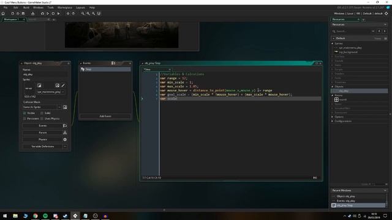Click the pencil edit sprite icon
The width and height of the screenshot is (392, 220).
pyautogui.click(x=63, y=86)
